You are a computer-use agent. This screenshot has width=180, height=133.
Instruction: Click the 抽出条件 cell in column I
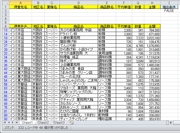pos(170,7)
